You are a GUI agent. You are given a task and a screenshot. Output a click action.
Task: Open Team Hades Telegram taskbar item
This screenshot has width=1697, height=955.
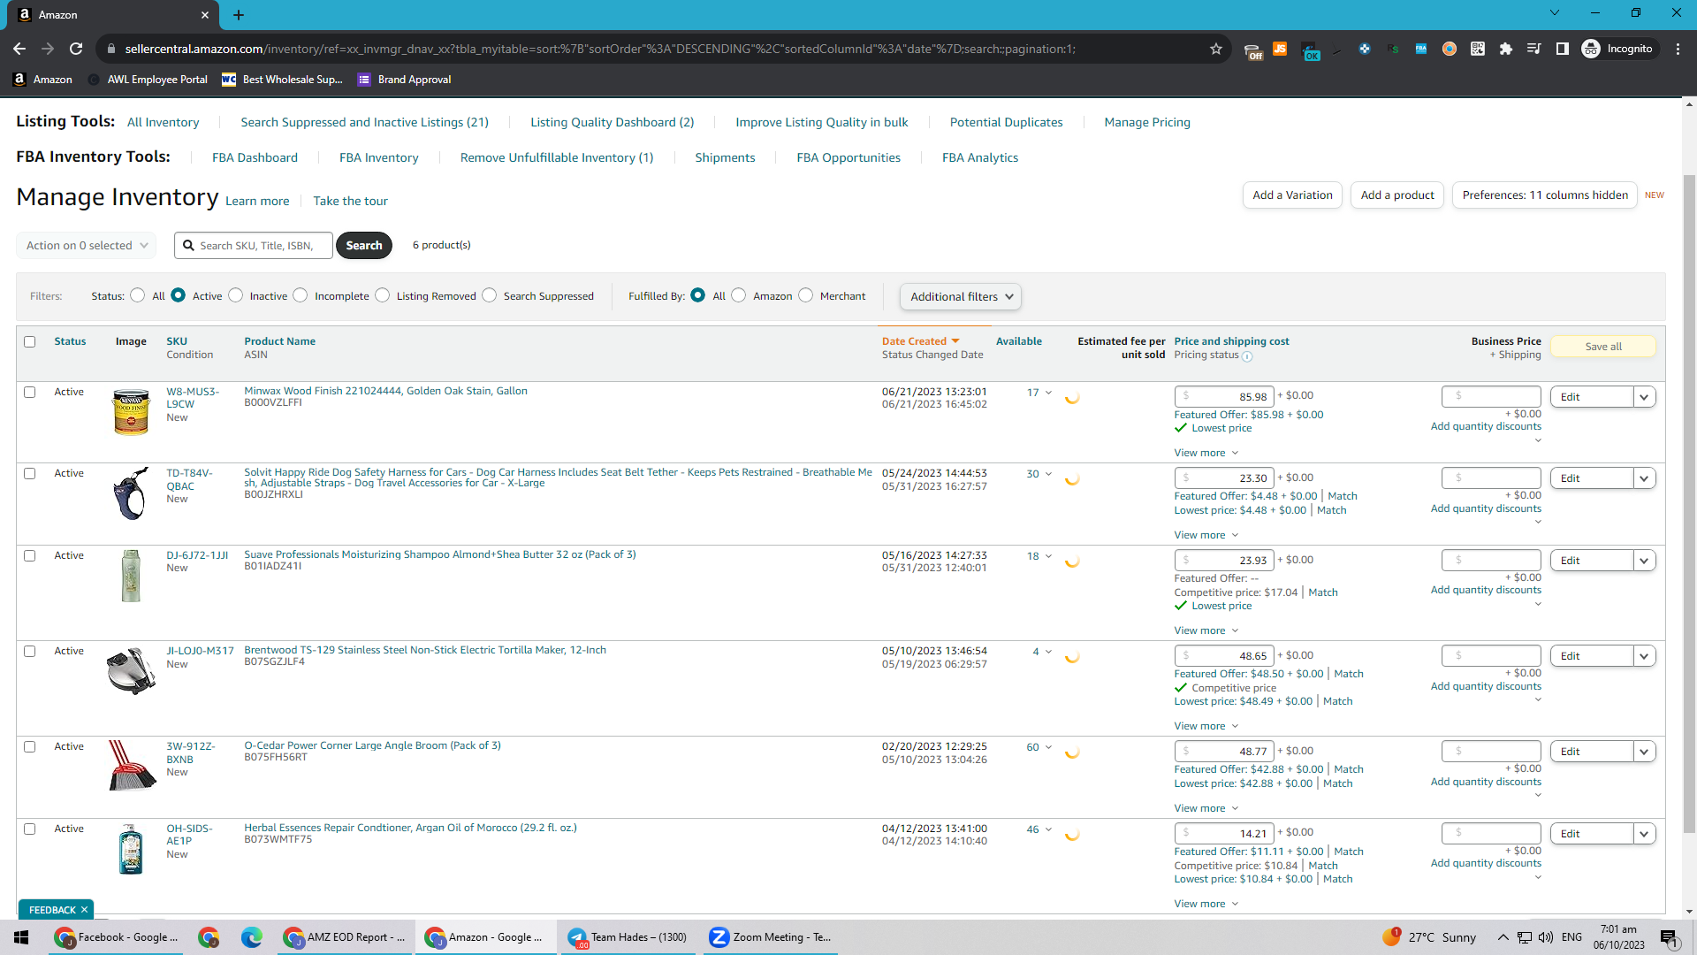coord(628,937)
